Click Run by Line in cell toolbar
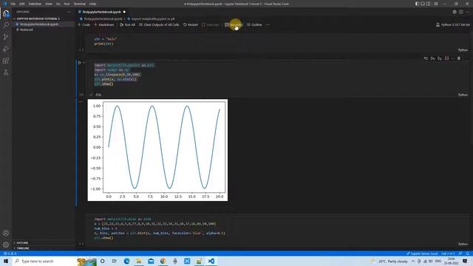Image resolution: width=473 pixels, height=266 pixels. pos(426,58)
